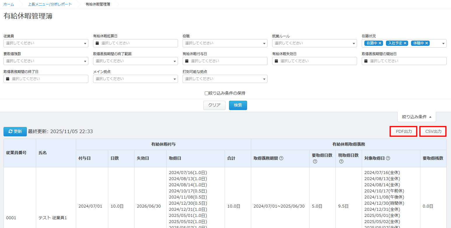Remove the 休職中 status tag

point(426,43)
